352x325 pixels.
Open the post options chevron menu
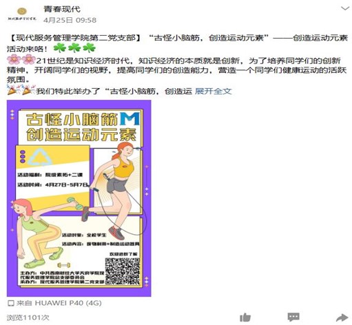(x=345, y=8)
